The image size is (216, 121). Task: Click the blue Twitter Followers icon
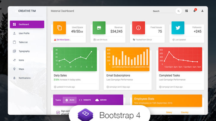(x=178, y=28)
